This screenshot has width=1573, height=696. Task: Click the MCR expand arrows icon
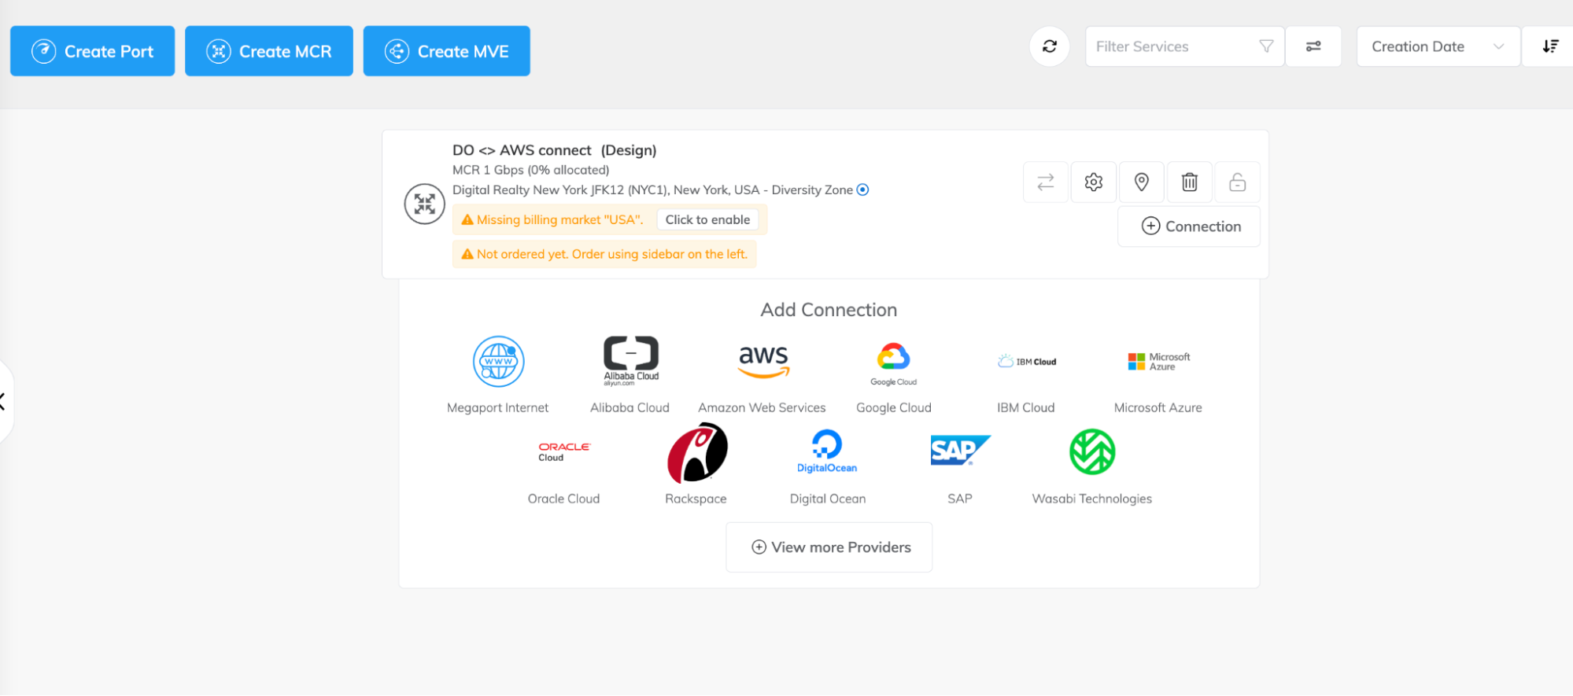[424, 204]
